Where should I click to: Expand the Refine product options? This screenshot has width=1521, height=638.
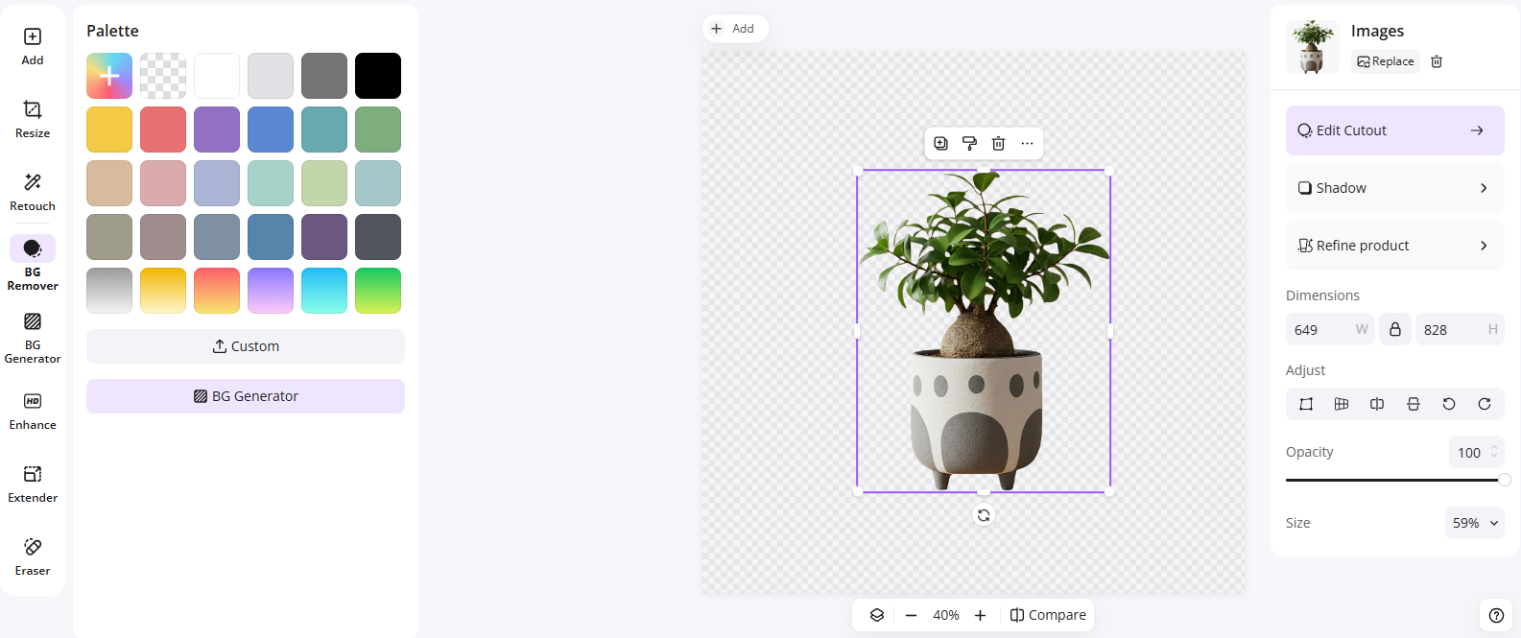click(1394, 246)
